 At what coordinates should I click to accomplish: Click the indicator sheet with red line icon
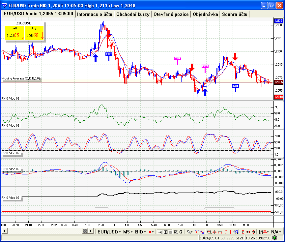click(264, 232)
